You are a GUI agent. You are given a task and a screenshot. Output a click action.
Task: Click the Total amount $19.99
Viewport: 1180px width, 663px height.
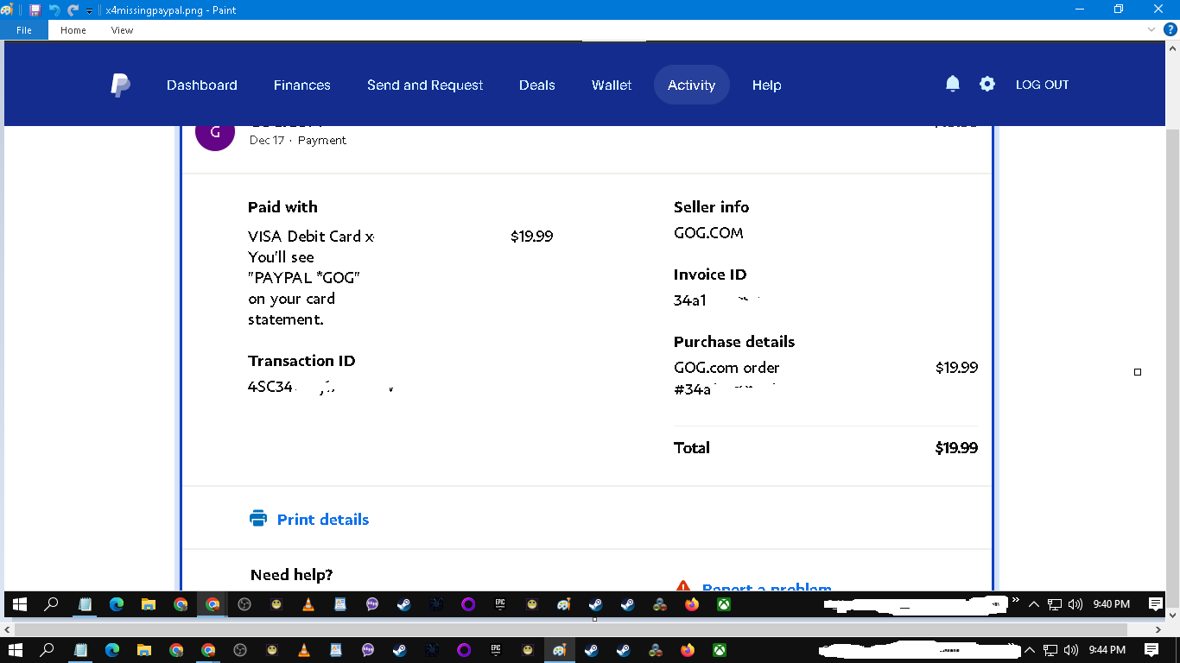point(956,448)
